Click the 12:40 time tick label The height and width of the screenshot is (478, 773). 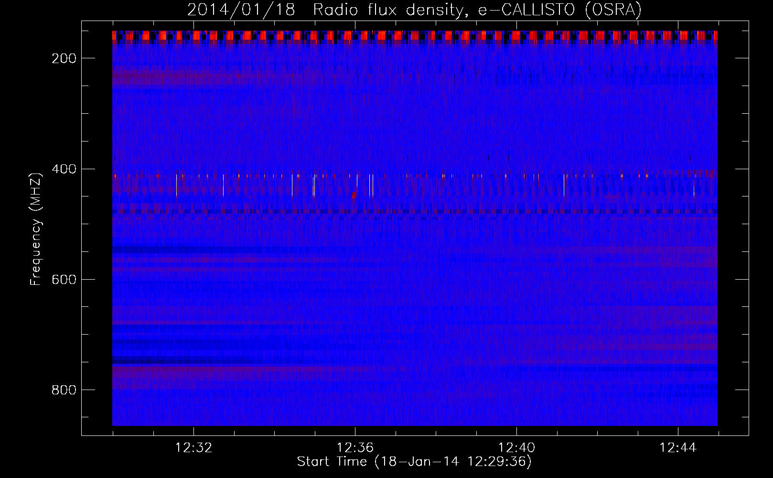click(516, 448)
